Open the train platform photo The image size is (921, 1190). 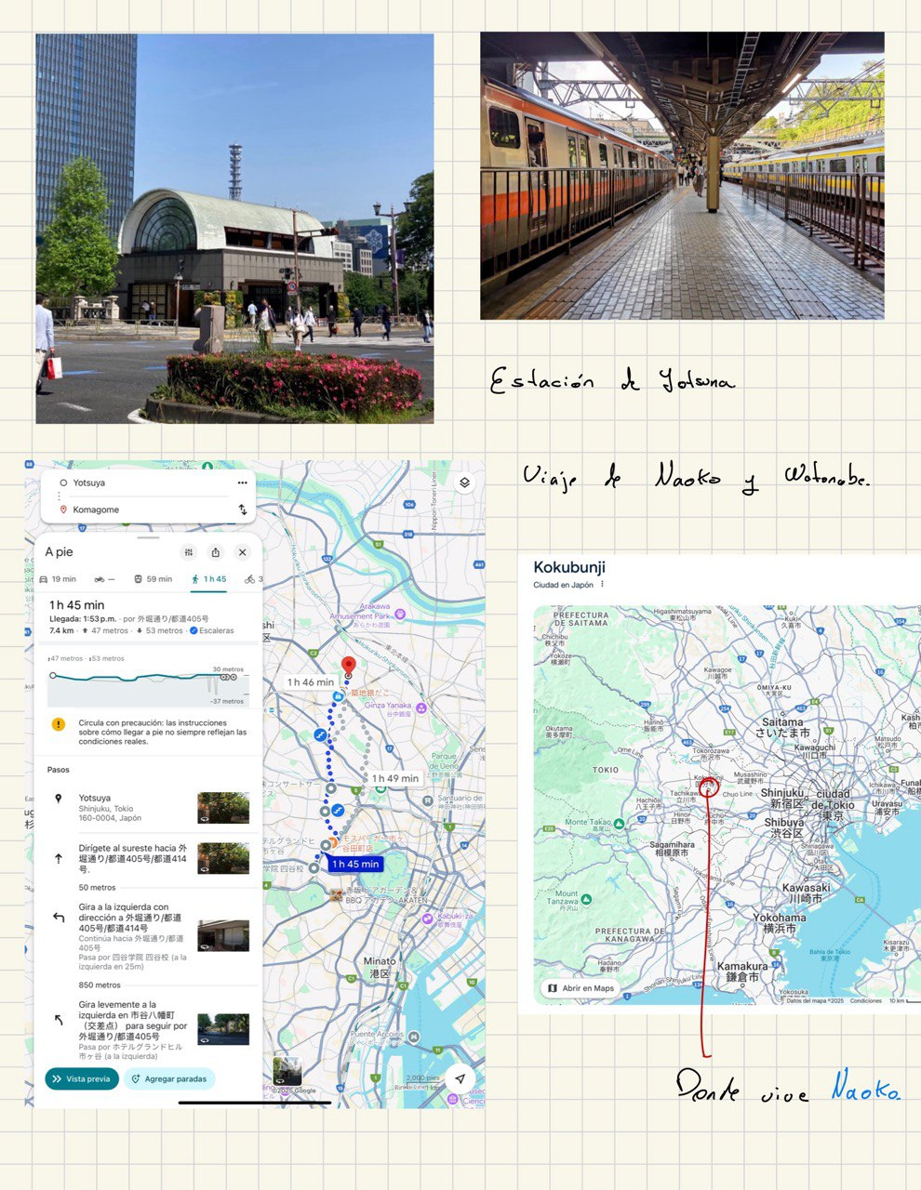pyautogui.click(x=682, y=176)
